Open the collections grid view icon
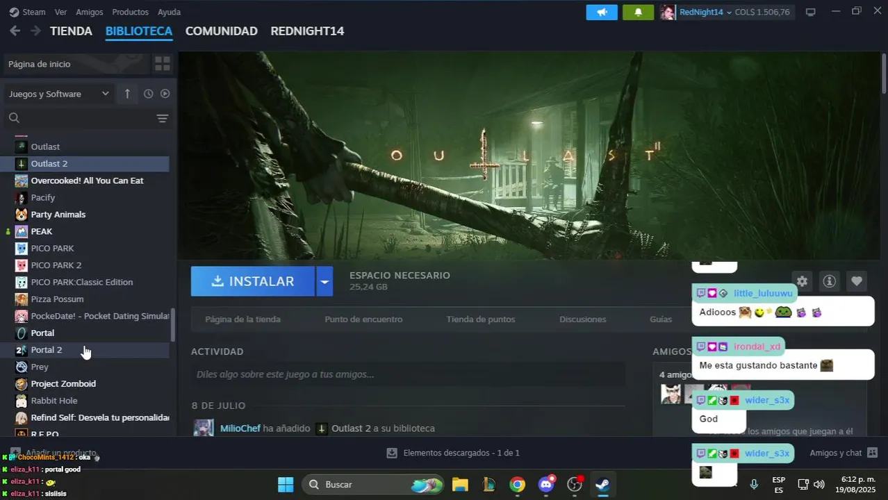The height and width of the screenshot is (500, 888). pos(162,64)
